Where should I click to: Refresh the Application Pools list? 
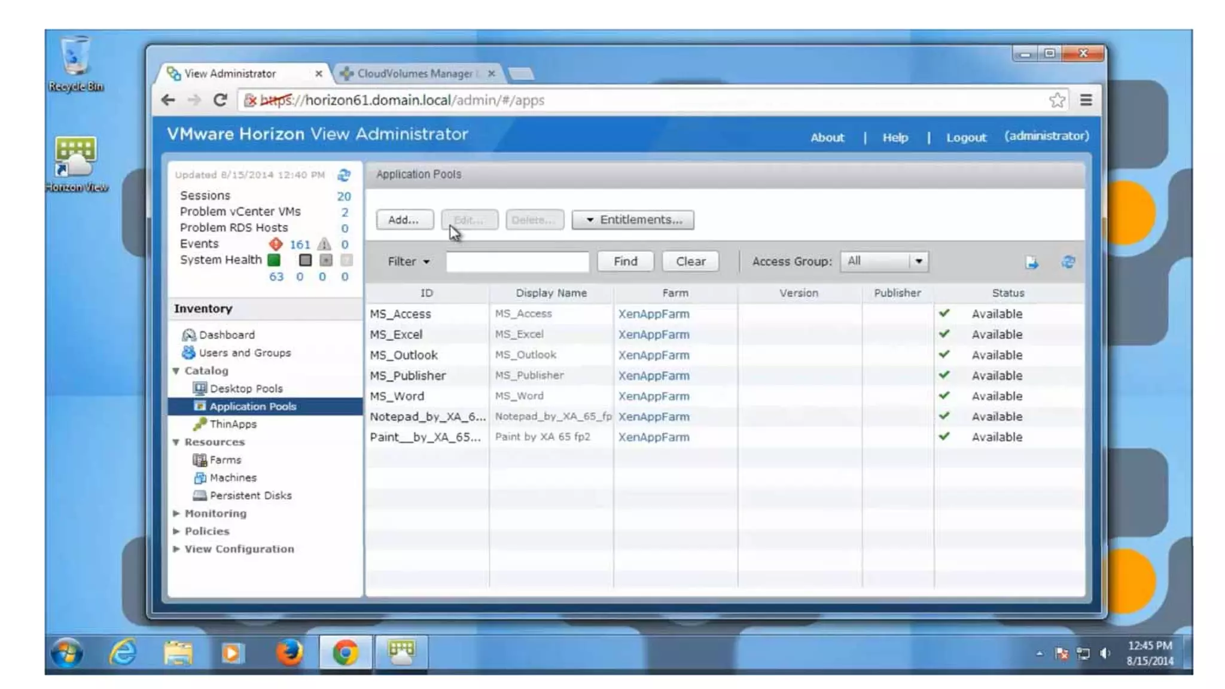tap(1068, 262)
